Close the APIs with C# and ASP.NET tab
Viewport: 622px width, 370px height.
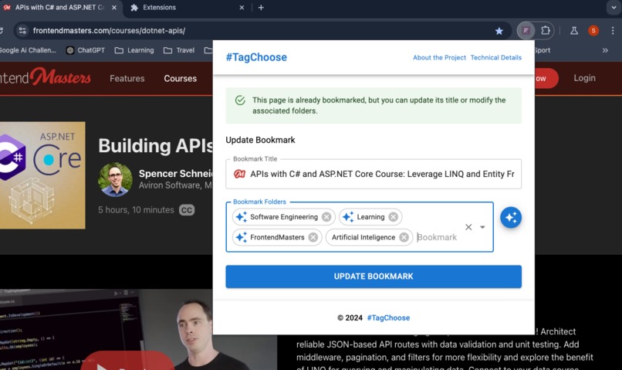[114, 8]
